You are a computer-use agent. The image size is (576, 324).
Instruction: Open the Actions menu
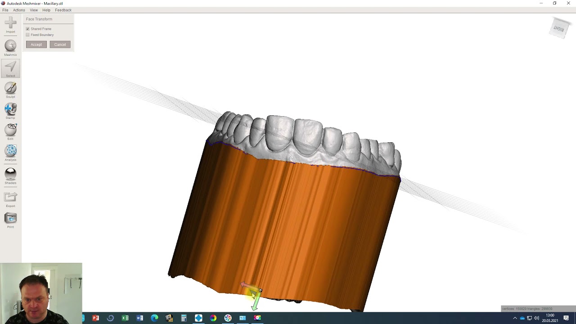(x=19, y=10)
